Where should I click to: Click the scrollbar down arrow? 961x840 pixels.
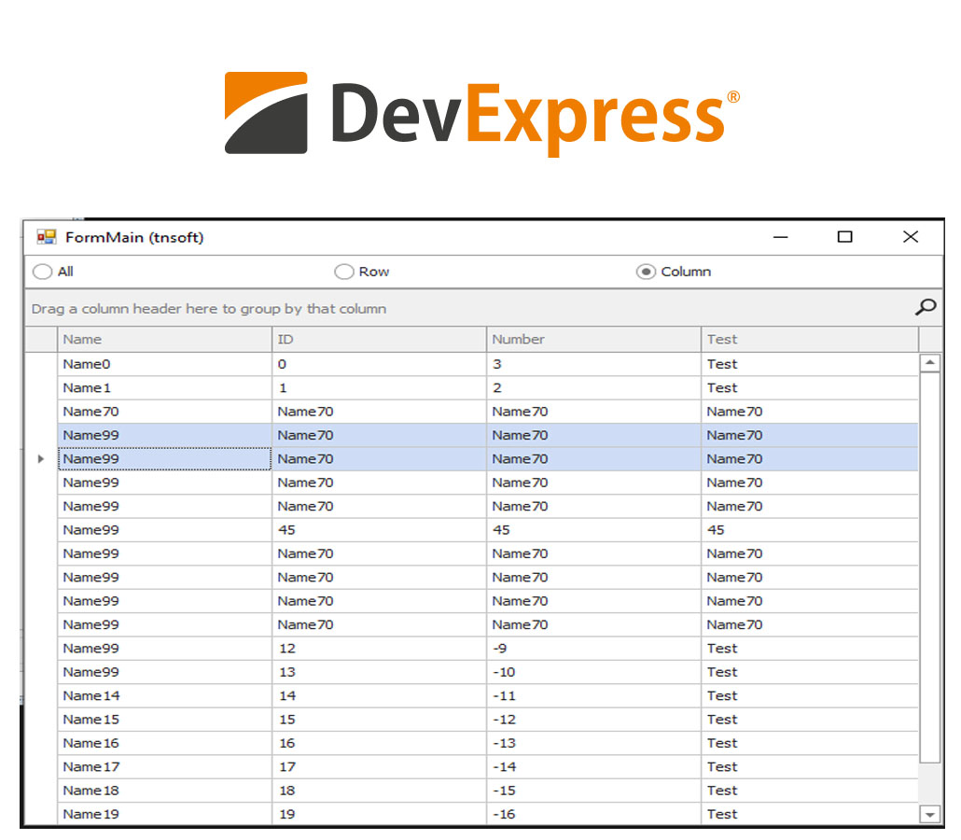click(929, 814)
